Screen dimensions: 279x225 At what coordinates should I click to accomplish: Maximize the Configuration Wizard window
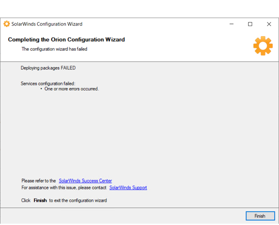pyautogui.click(x=250, y=24)
